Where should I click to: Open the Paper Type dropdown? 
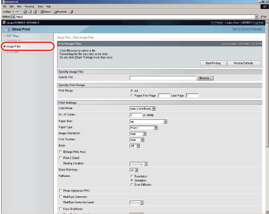tap(144, 128)
